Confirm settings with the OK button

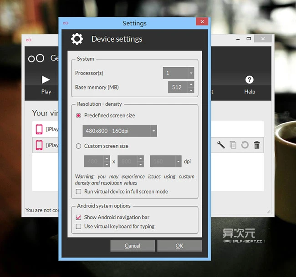pos(179,246)
